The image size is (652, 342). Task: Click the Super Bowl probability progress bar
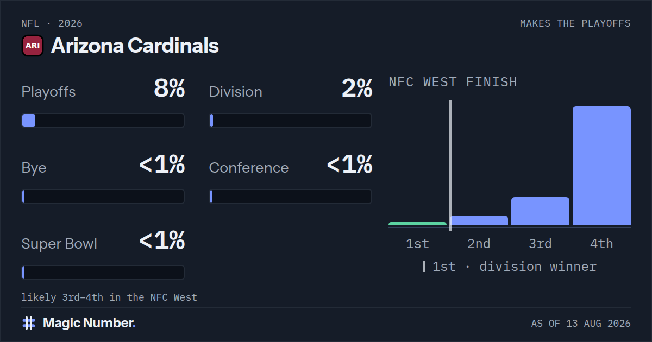point(103,273)
